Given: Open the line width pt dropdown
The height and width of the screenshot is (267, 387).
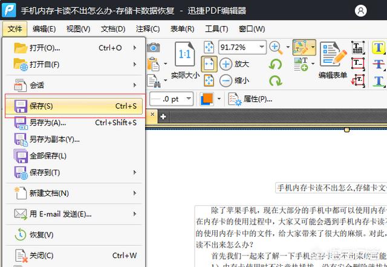Looking at the screenshot, I should click(x=189, y=98).
